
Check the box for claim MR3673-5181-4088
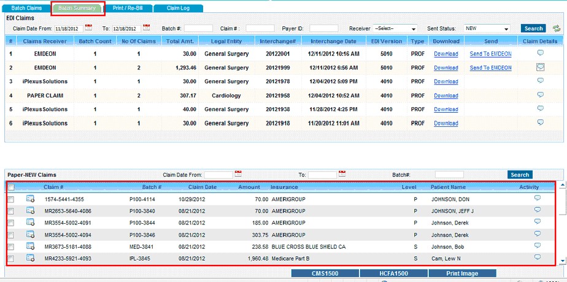pos(10,246)
